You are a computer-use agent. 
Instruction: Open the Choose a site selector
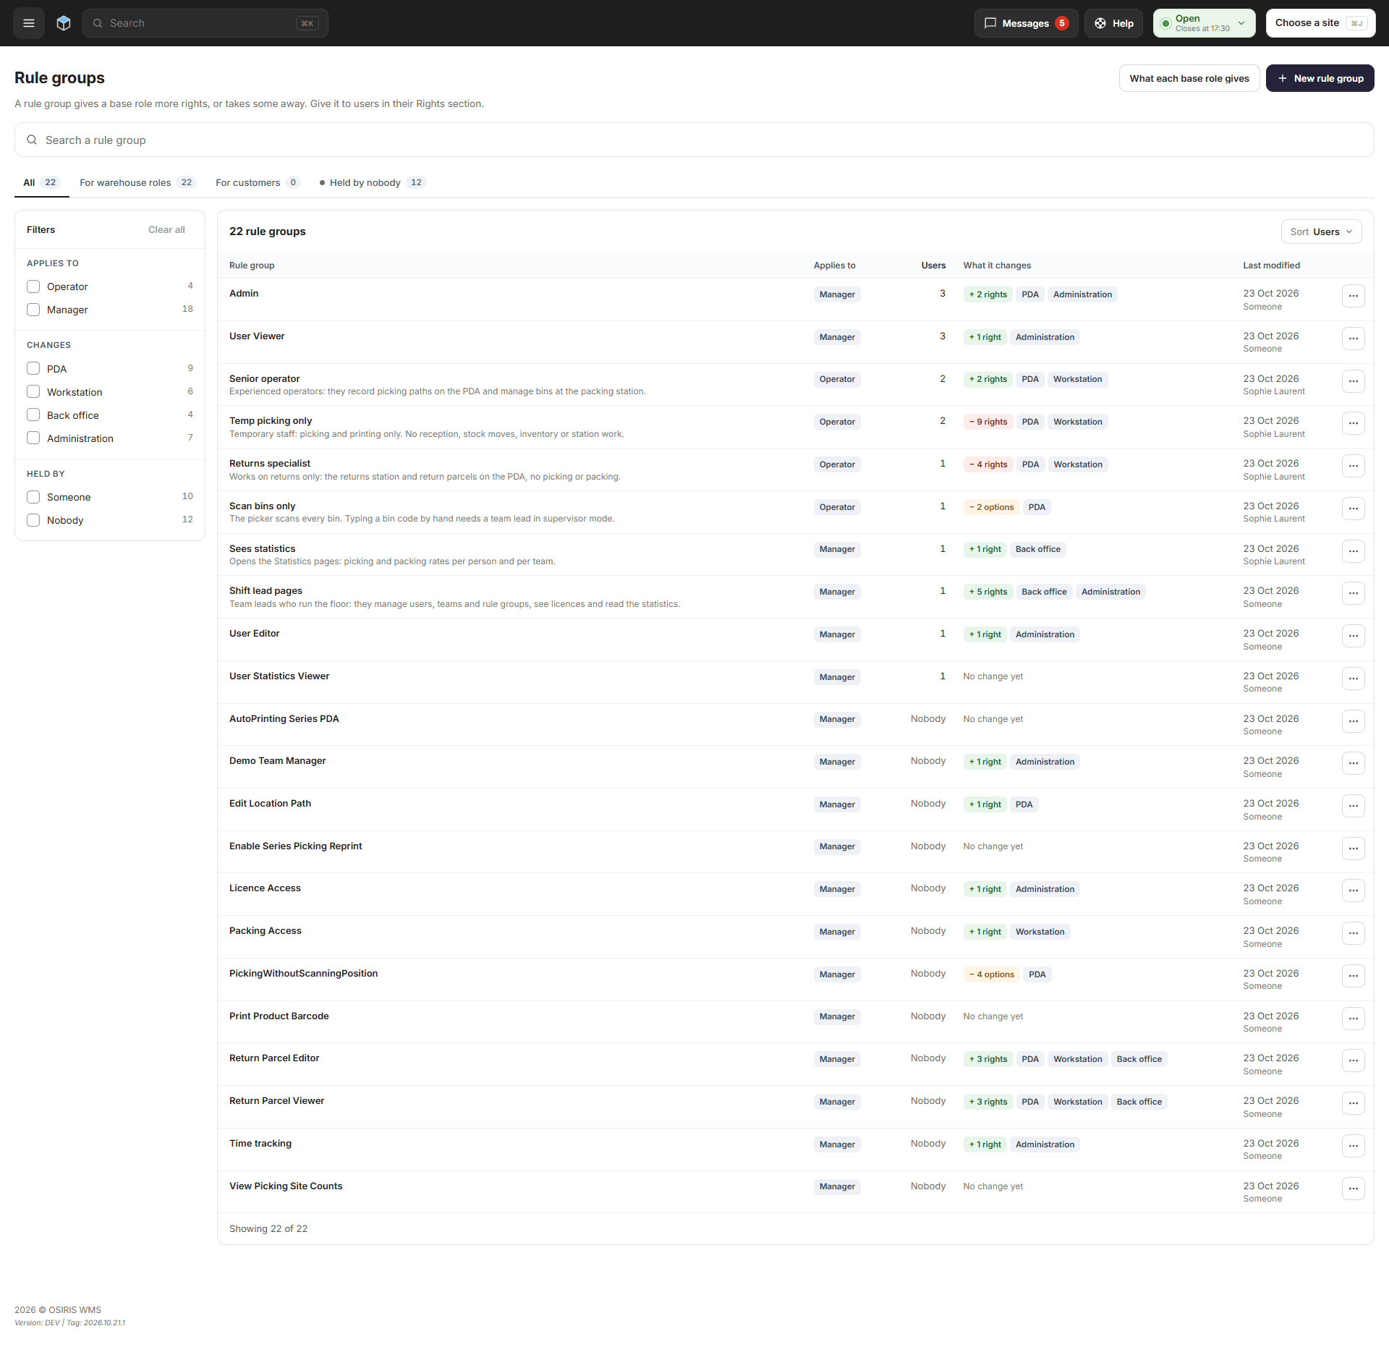[x=1320, y=23]
